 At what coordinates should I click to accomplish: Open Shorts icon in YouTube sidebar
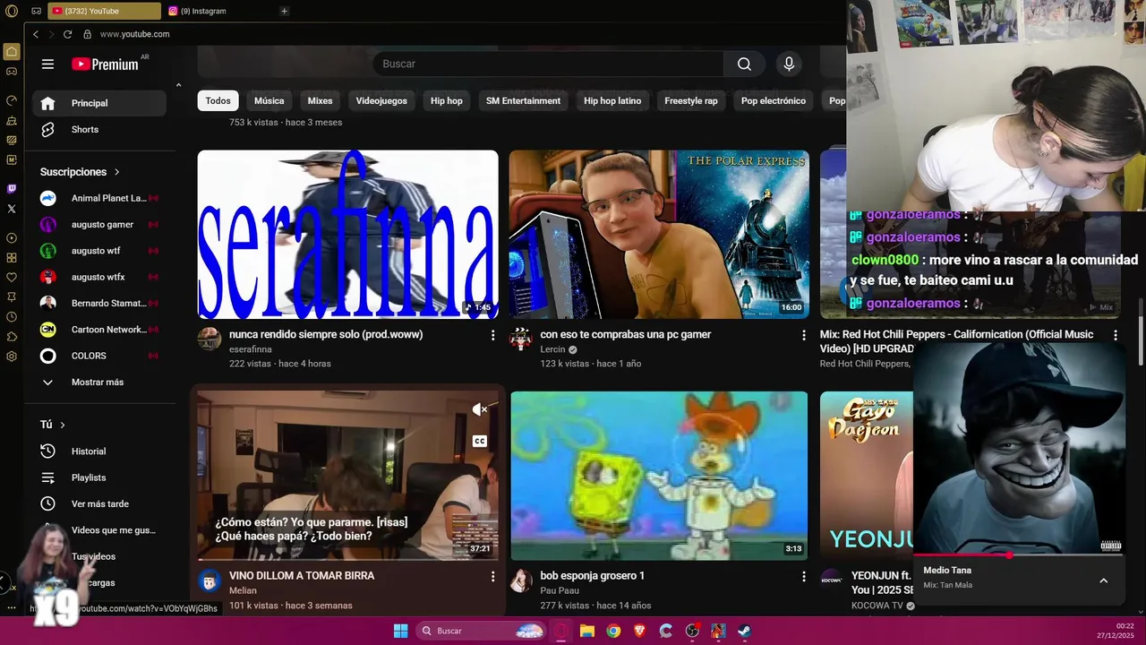tap(48, 129)
